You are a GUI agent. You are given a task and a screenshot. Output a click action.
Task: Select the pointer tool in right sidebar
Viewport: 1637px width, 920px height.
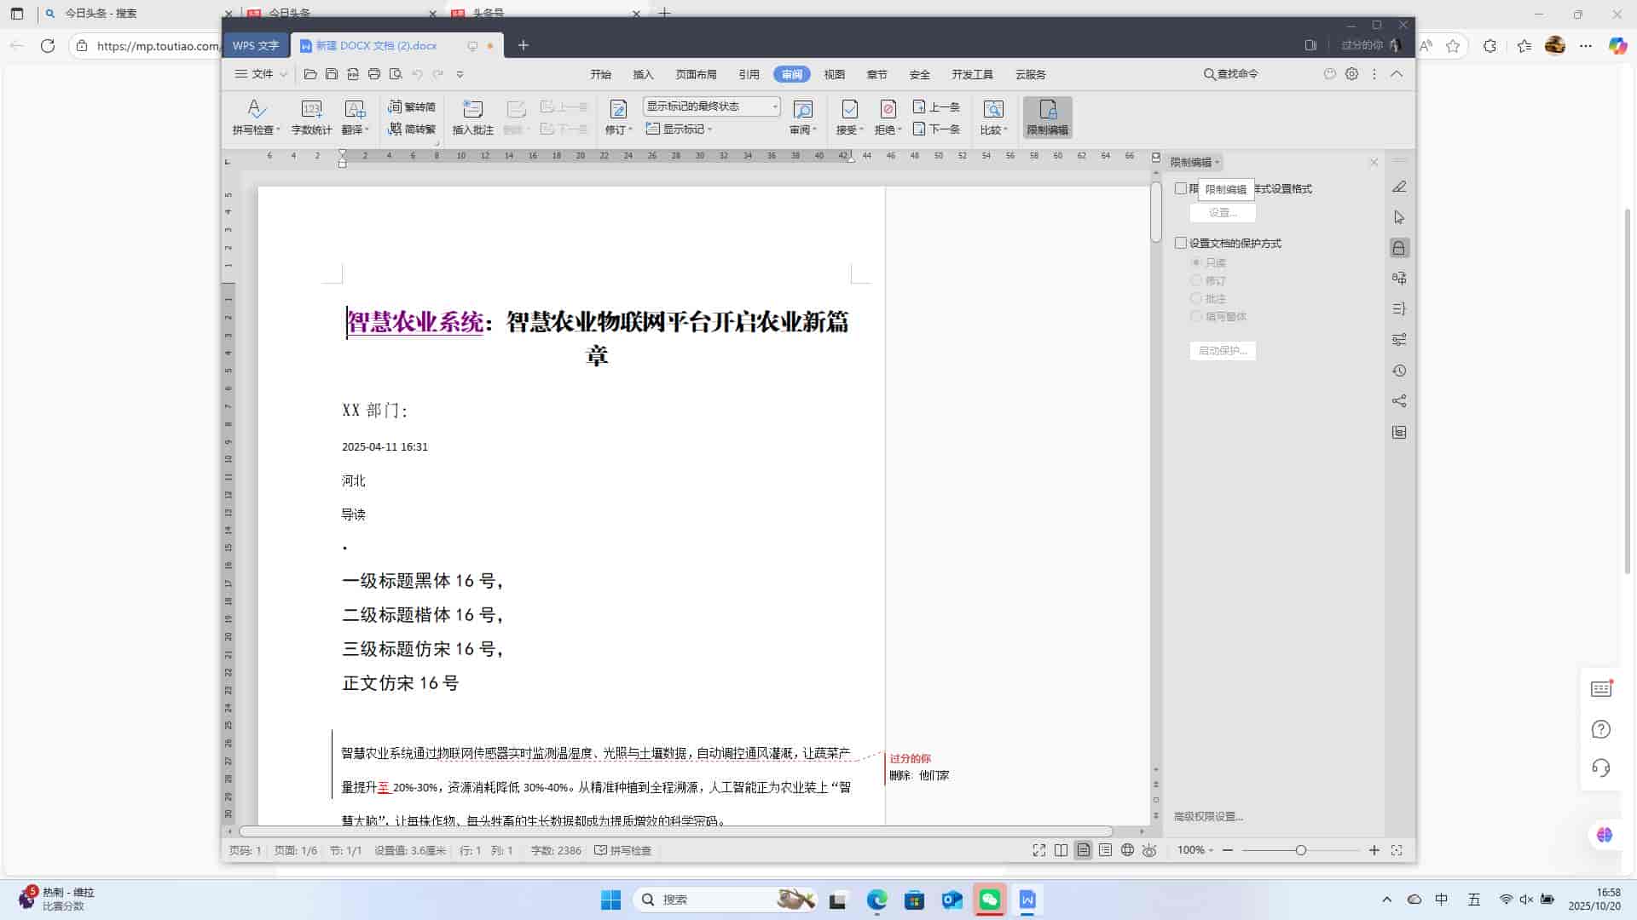[1399, 217]
